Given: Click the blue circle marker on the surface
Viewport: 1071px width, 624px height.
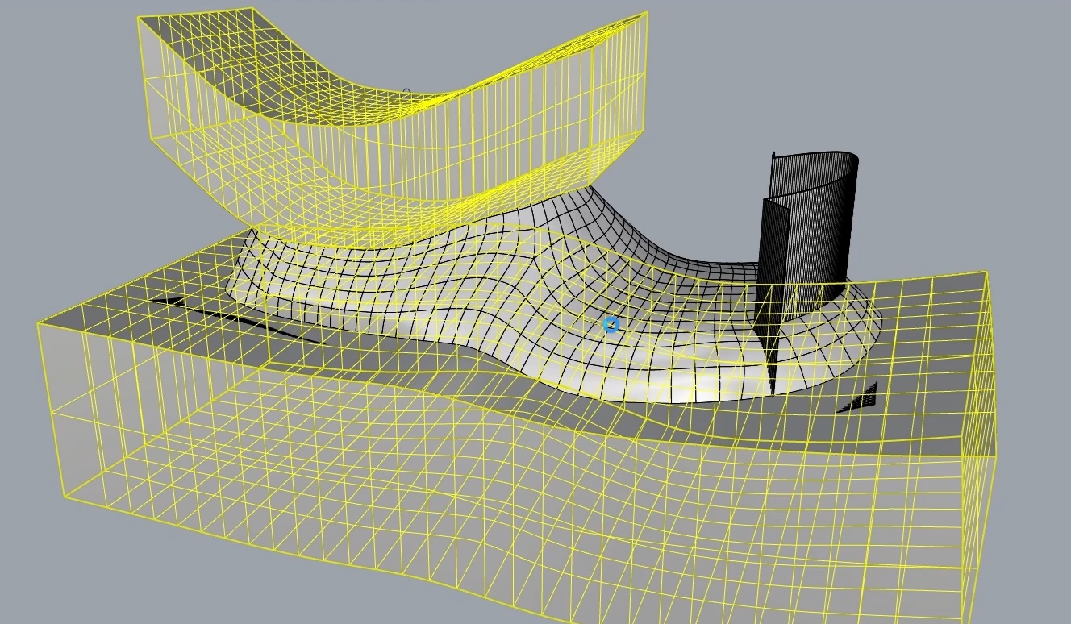Looking at the screenshot, I should tap(611, 325).
